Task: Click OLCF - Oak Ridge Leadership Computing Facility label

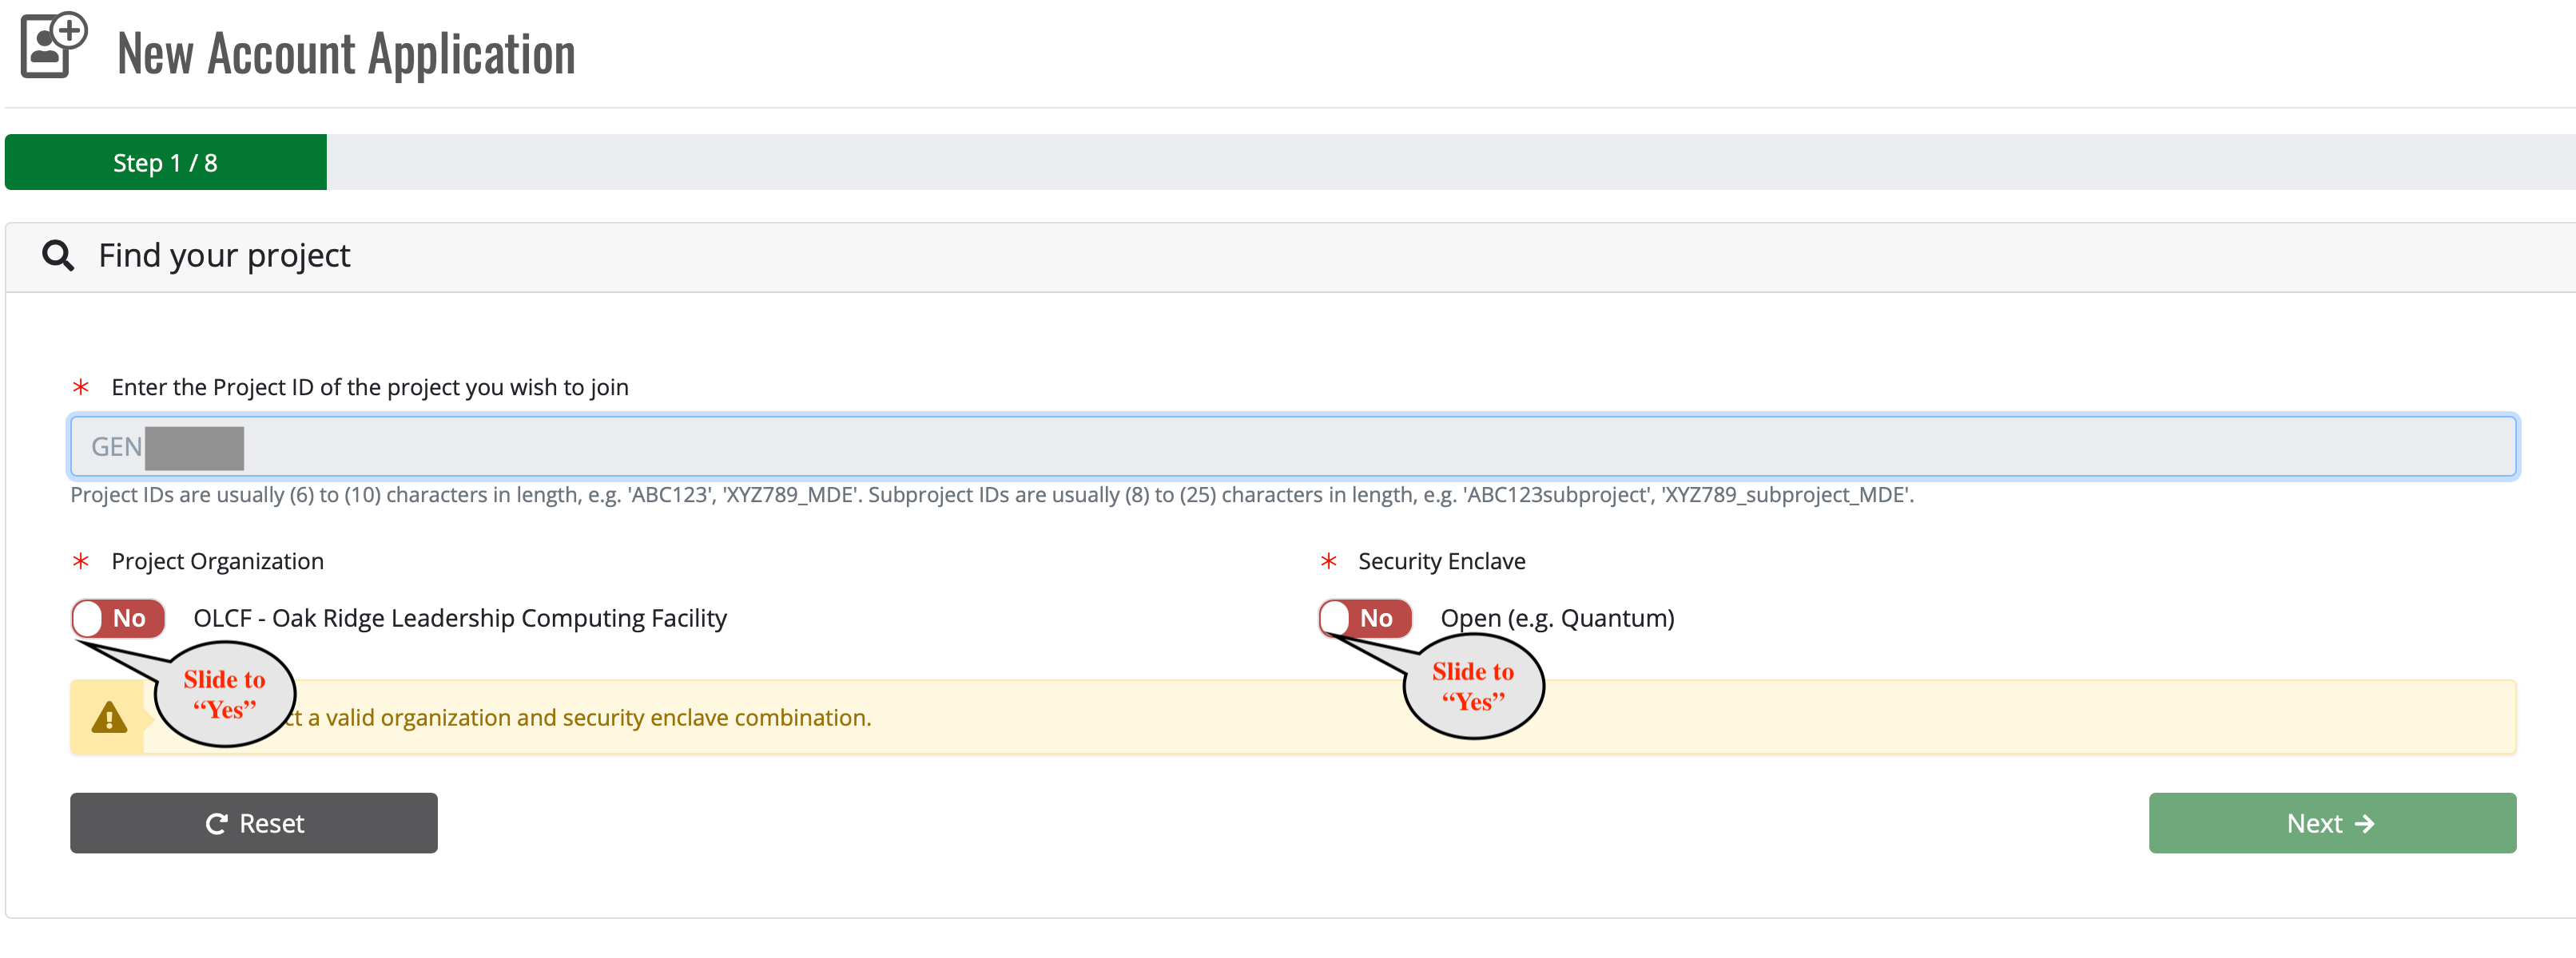Action: click(460, 619)
